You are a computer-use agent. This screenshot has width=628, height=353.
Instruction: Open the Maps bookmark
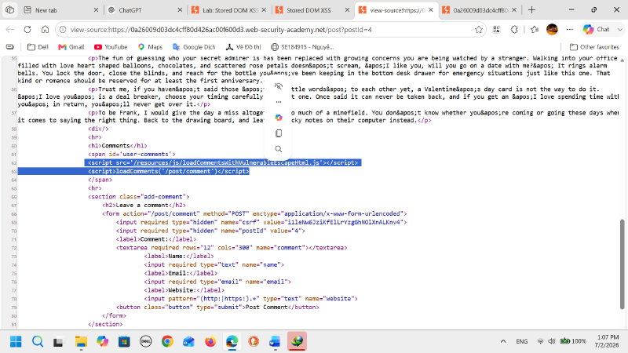[x=150, y=47]
